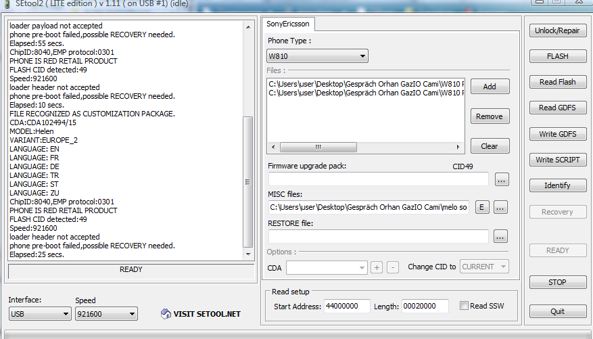Click the Unlock/Repair button

pos(557,30)
